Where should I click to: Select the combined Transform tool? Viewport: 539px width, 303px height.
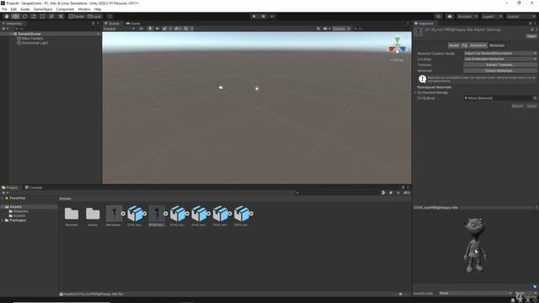(x=51, y=17)
